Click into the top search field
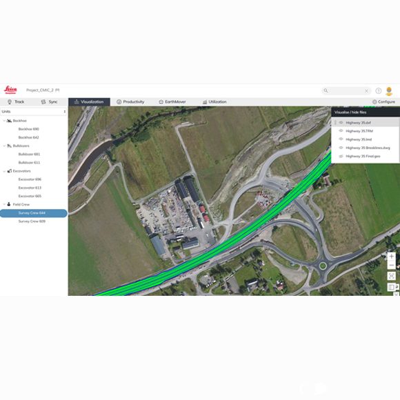The width and height of the screenshot is (400, 400). 346,90
